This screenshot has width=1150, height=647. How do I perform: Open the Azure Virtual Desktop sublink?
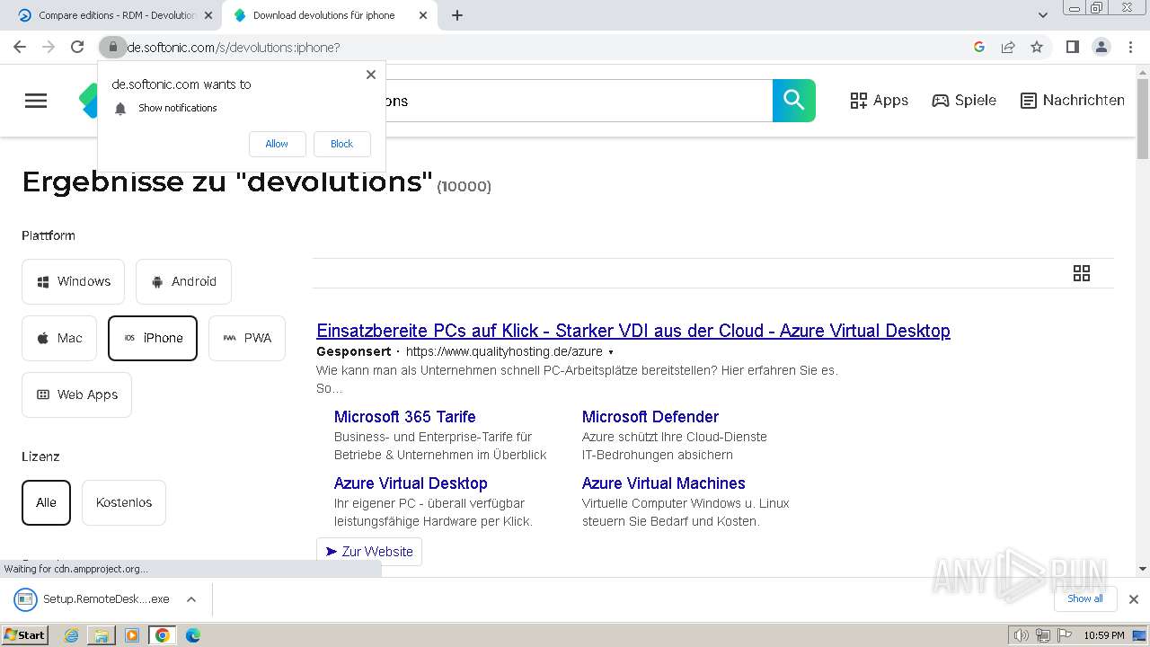click(411, 483)
